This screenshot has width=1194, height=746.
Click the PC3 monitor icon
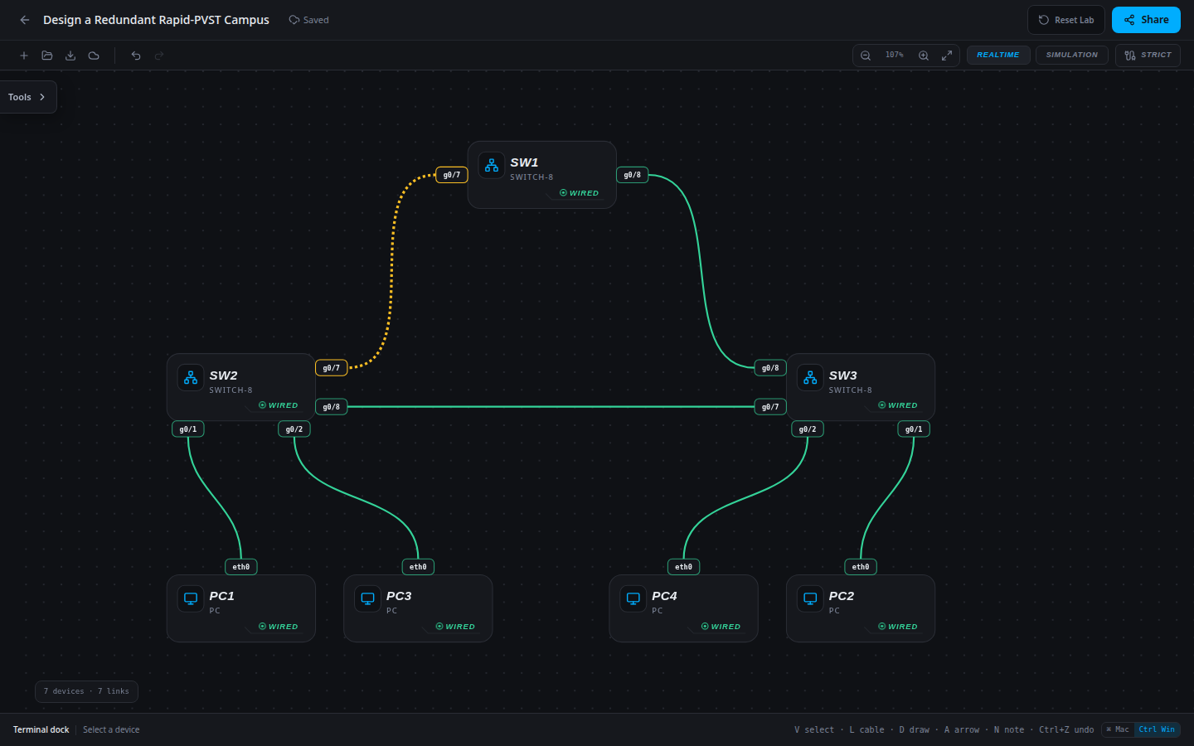click(367, 598)
